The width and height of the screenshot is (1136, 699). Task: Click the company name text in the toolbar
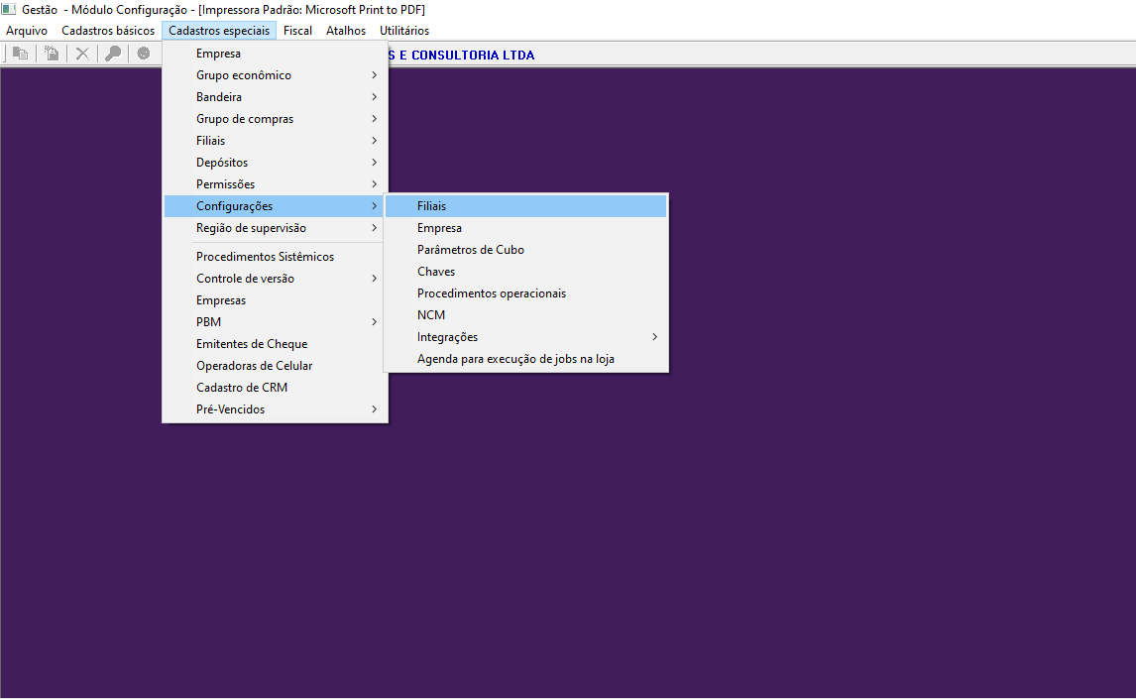[x=462, y=56]
